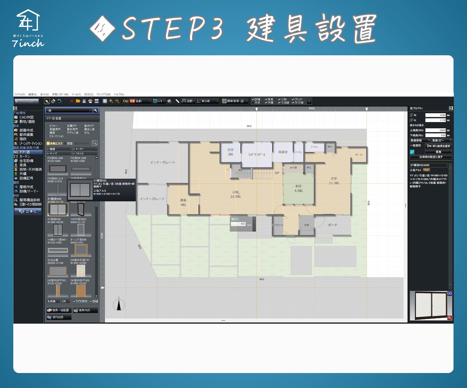Click the paperclip link icon in properties

pos(412,152)
